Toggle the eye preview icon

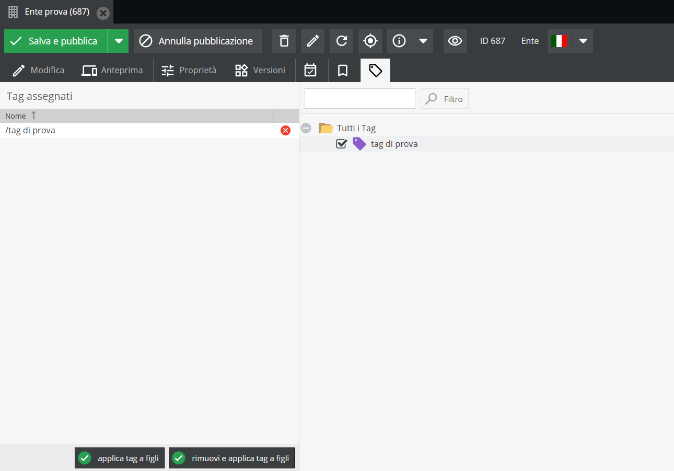(455, 41)
